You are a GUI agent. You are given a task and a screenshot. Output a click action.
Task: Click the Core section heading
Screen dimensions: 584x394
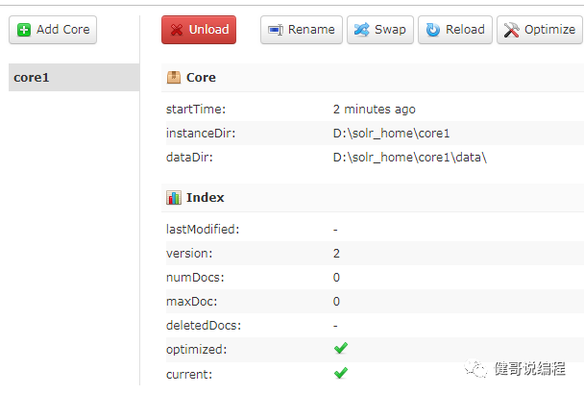point(201,77)
